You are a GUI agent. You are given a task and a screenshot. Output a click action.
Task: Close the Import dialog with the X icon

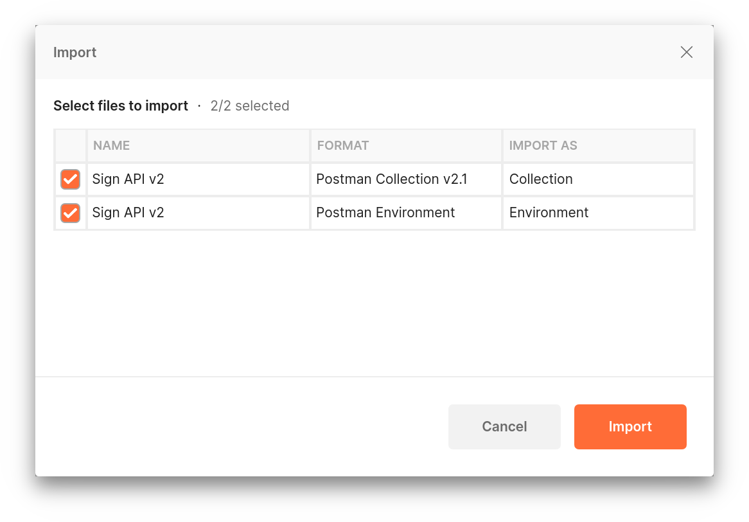click(x=687, y=52)
